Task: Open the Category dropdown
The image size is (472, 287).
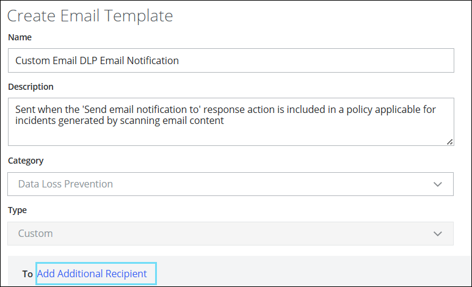Action: [x=230, y=184]
